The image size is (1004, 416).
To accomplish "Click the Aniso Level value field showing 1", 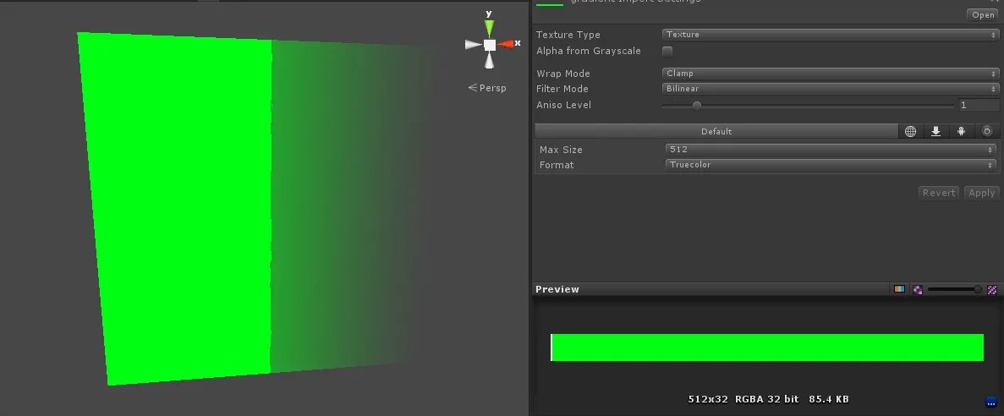I will coord(979,105).
